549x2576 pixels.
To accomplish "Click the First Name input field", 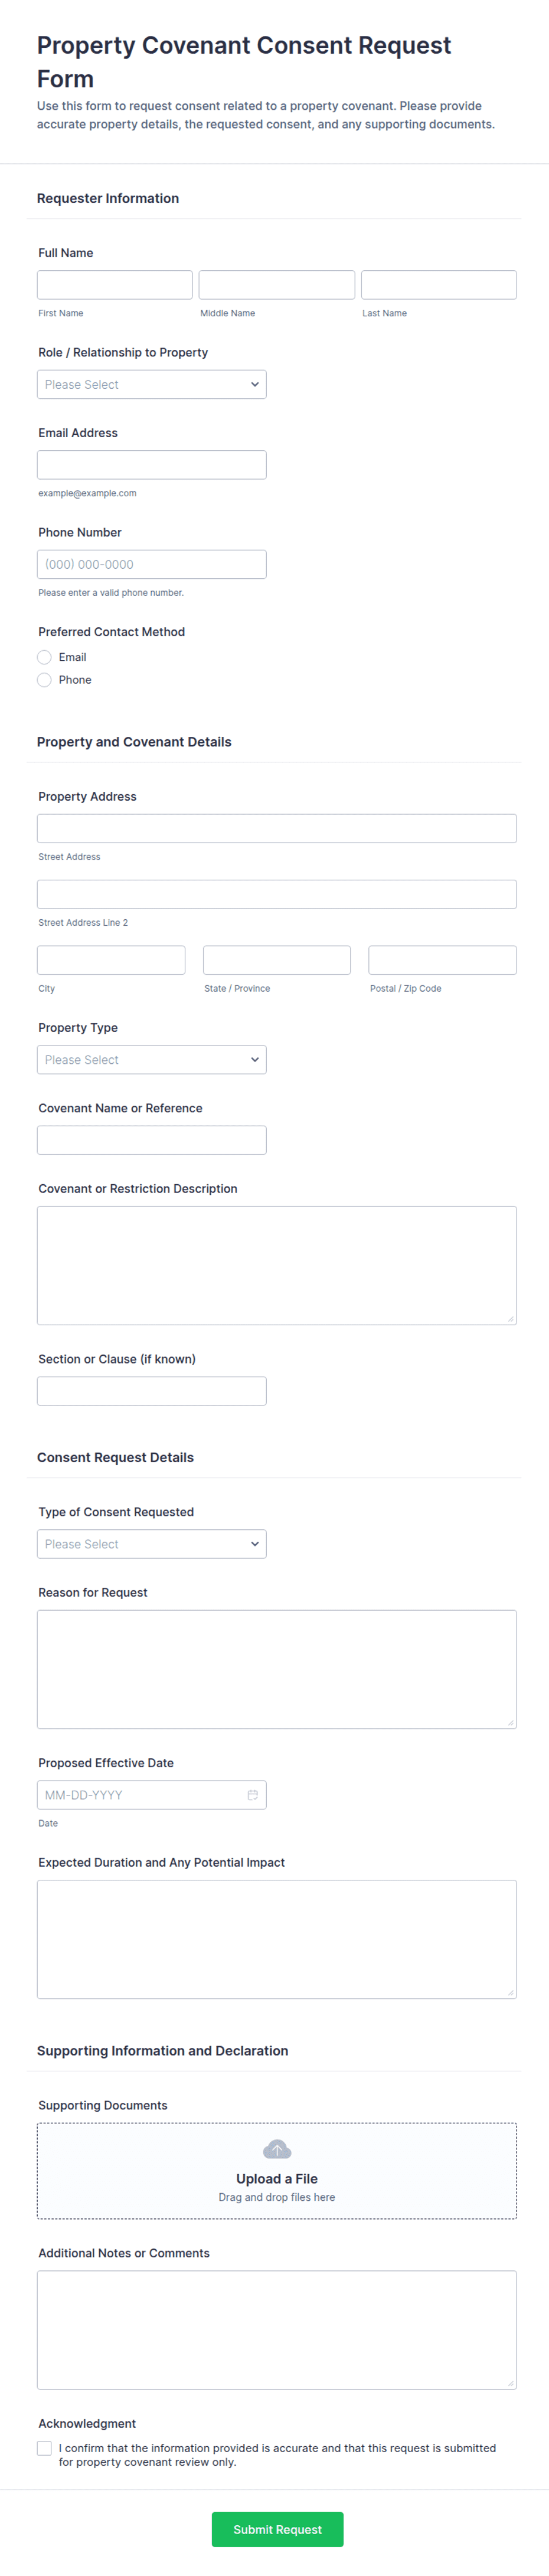I will pyautogui.click(x=114, y=284).
